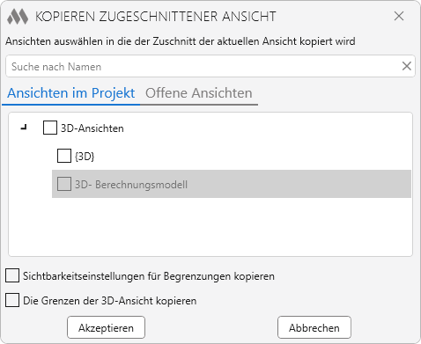Viewport: 421px width, 344px height.
Task: Cancel via the Abbrechen button
Action: point(314,327)
